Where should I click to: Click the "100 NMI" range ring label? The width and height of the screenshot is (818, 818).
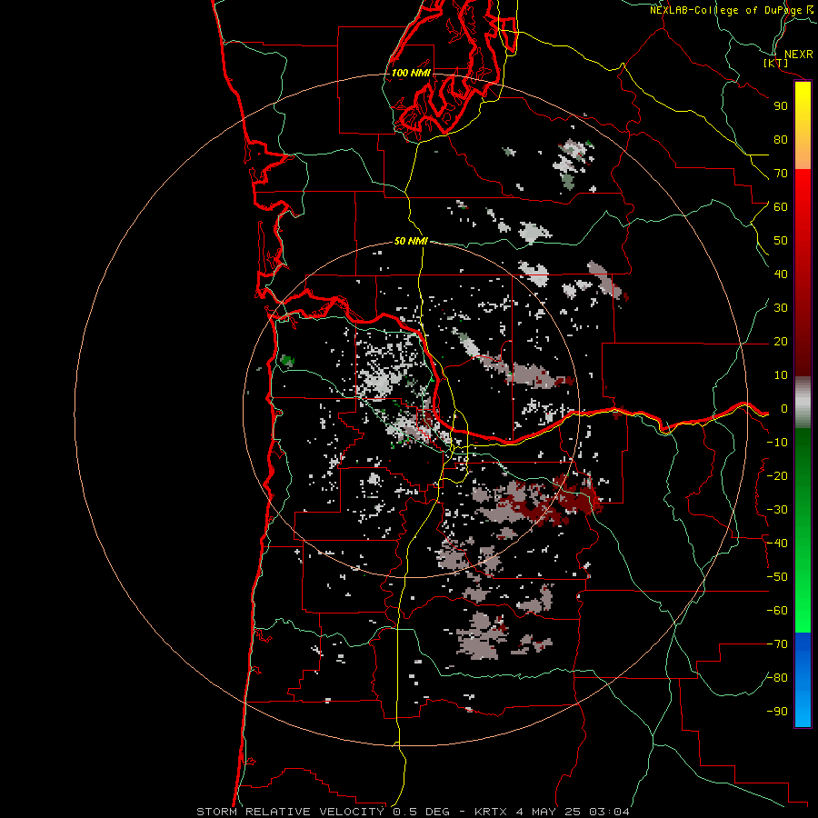click(411, 73)
